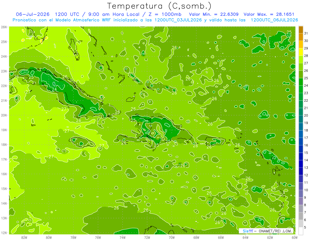This screenshot has height=241, width=313.
Task: Click the color scale label 31
Action: pyautogui.click(x=306, y=33)
